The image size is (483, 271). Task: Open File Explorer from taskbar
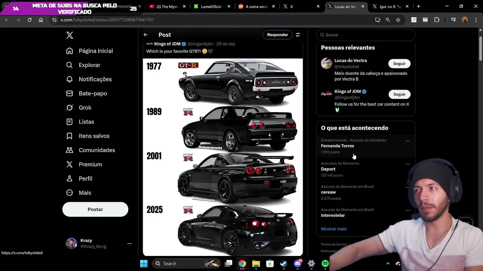coord(256,263)
